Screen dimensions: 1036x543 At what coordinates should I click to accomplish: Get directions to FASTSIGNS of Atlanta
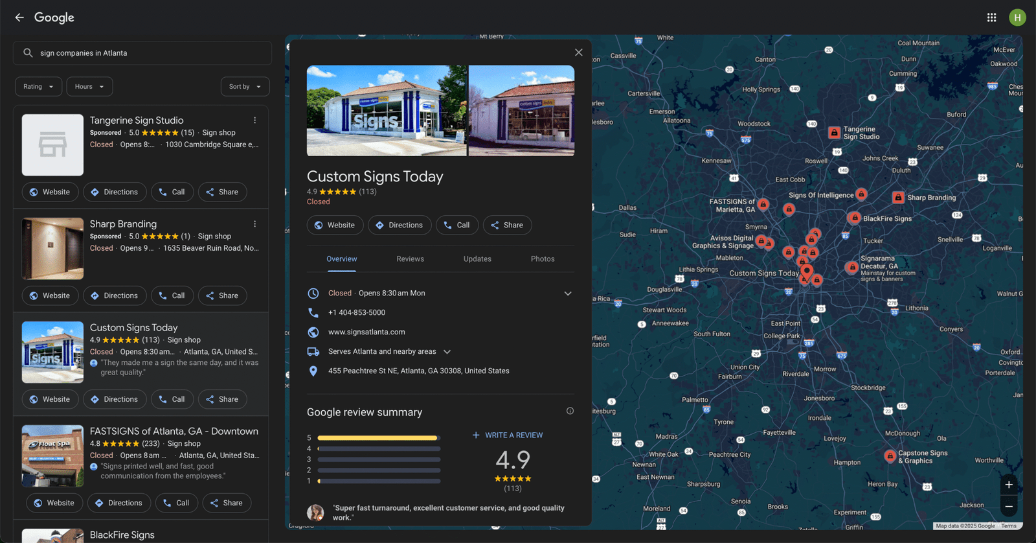point(119,503)
